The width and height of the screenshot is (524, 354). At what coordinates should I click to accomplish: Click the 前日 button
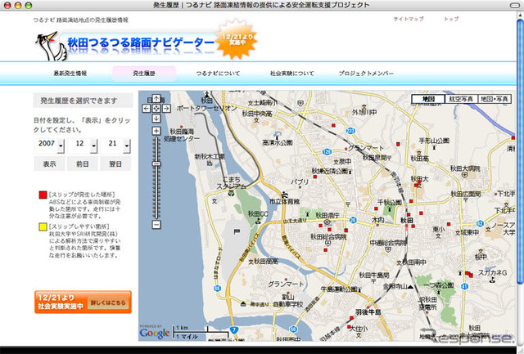[x=82, y=164]
